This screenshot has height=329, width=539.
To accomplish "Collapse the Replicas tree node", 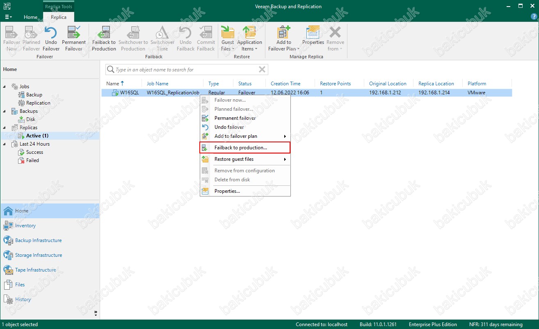I will tap(5, 128).
